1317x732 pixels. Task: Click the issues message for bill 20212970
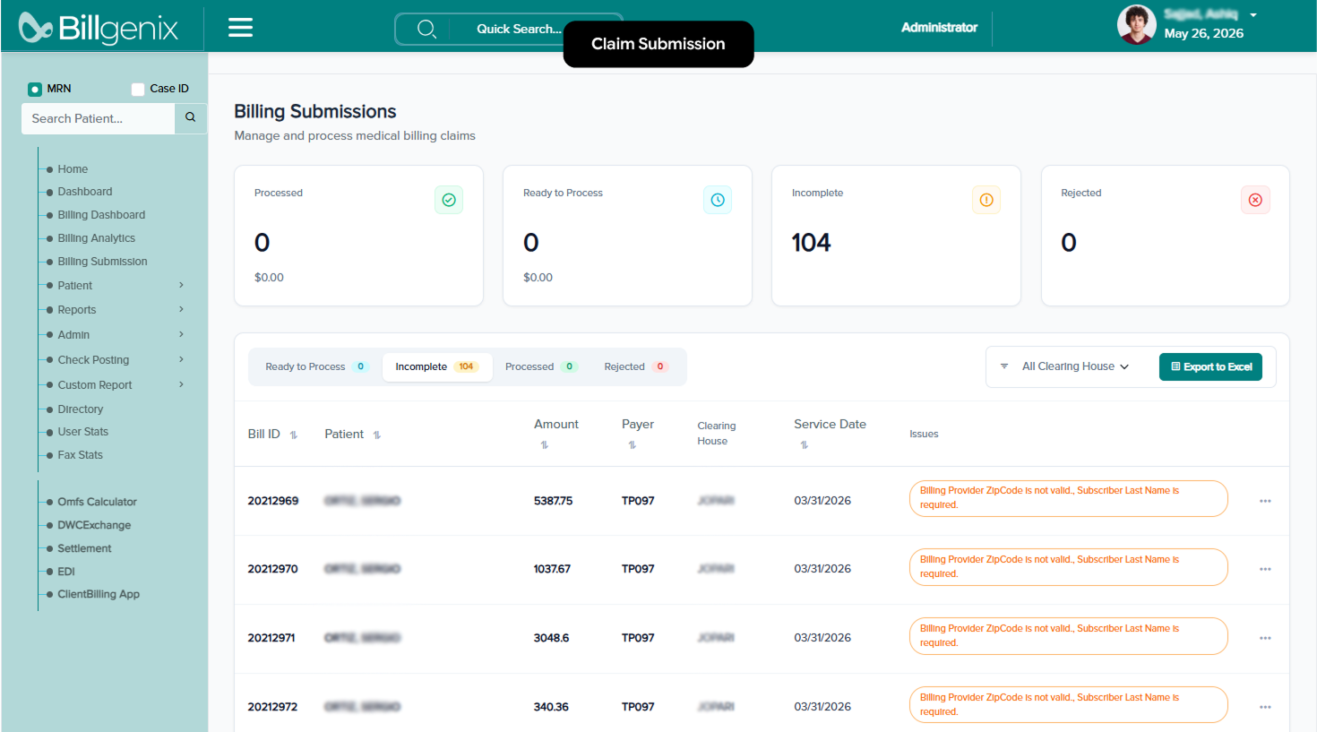tap(1068, 567)
